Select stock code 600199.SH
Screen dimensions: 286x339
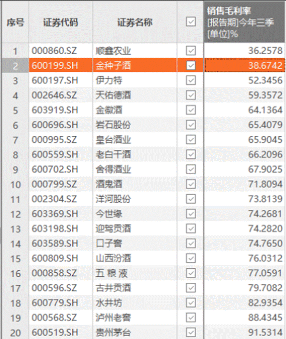55,66
